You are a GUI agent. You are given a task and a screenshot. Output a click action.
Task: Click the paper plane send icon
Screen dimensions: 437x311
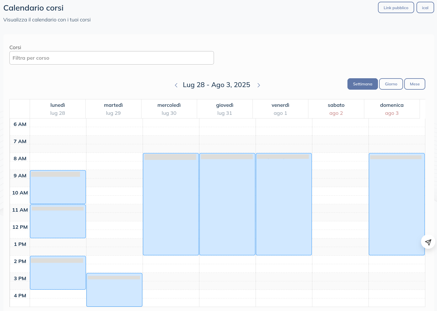click(428, 242)
